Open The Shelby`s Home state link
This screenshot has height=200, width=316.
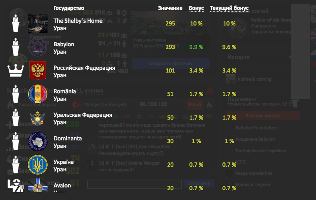78,21
